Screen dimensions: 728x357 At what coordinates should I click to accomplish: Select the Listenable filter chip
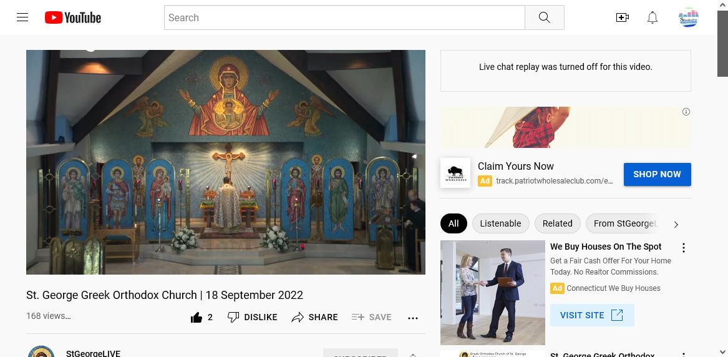(x=500, y=223)
